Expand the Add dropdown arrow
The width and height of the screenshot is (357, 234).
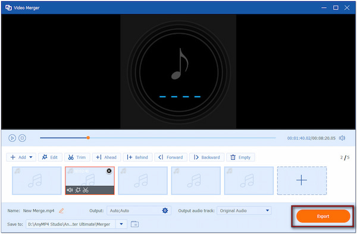31,157
